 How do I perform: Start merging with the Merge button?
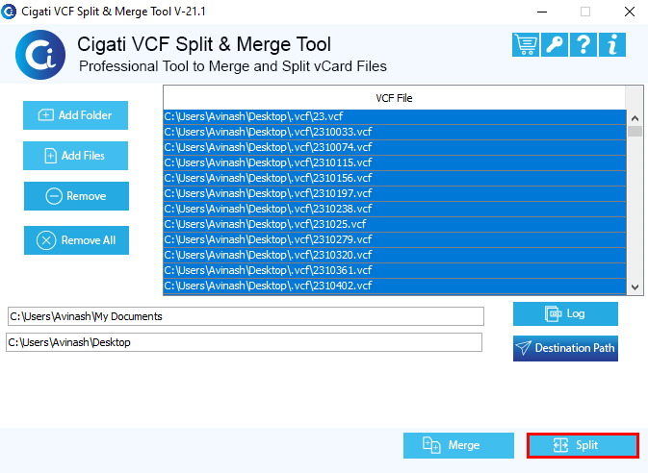coord(458,445)
